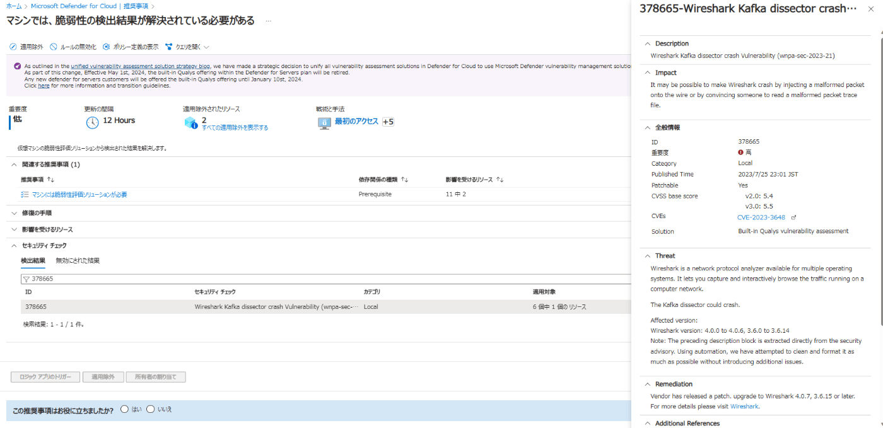Click the clock icon for 12 Hours

92,122
